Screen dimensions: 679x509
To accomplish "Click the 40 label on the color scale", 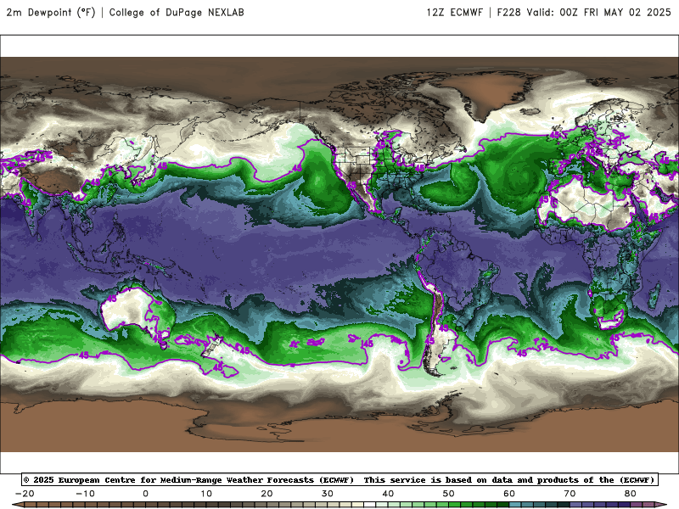I will click(388, 494).
